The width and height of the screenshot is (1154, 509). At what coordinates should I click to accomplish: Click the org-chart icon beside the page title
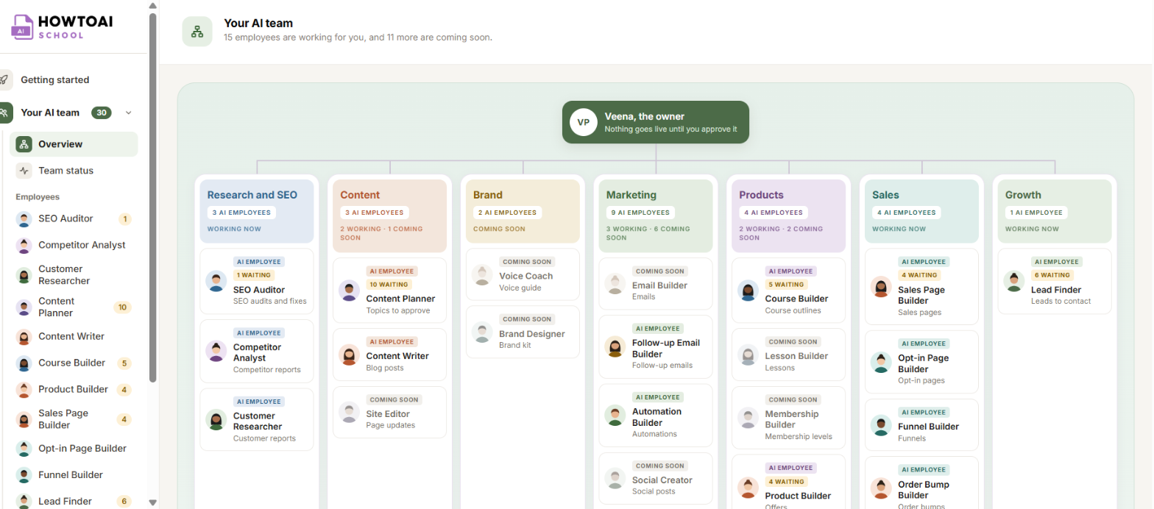197,32
